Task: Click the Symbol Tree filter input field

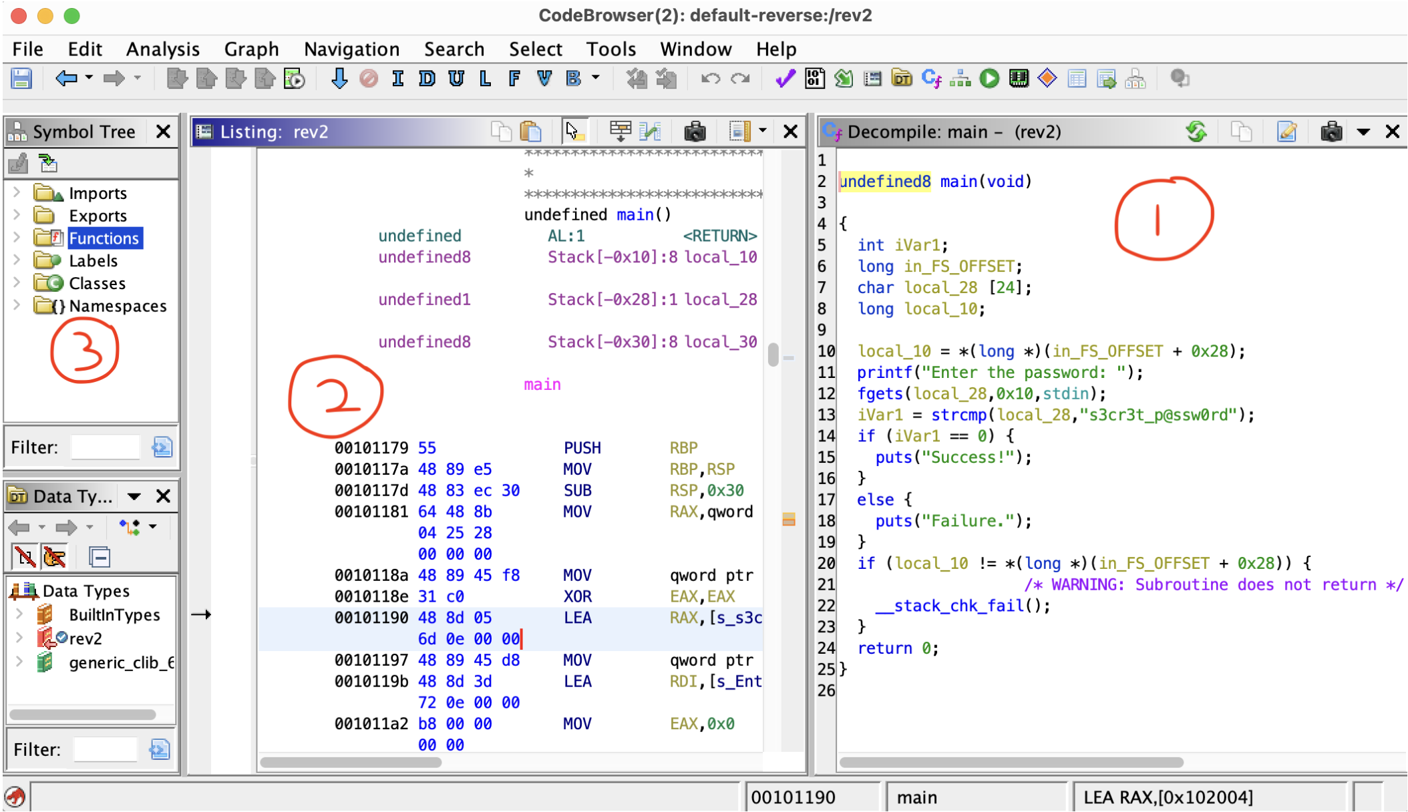Action: point(105,447)
